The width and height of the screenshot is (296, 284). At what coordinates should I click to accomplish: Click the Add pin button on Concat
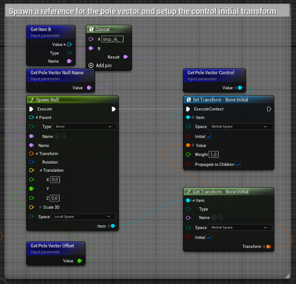pos(100,65)
